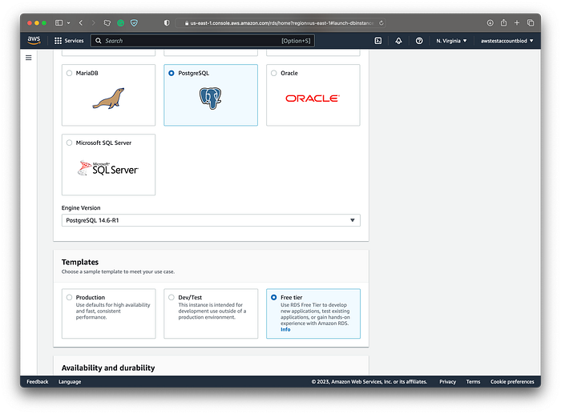Open the help question mark icon
The height and width of the screenshot is (414, 561).
419,41
